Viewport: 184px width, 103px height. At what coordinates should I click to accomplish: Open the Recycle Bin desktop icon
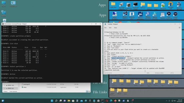(4, 21)
